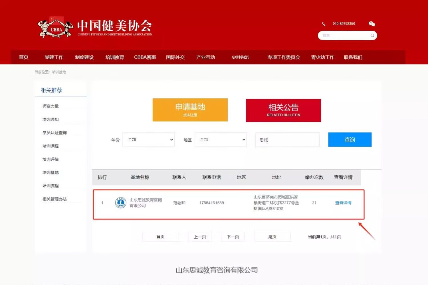428x285 pixels.
Task: Click the keyword field containing 思诚
Action: pos(287,140)
